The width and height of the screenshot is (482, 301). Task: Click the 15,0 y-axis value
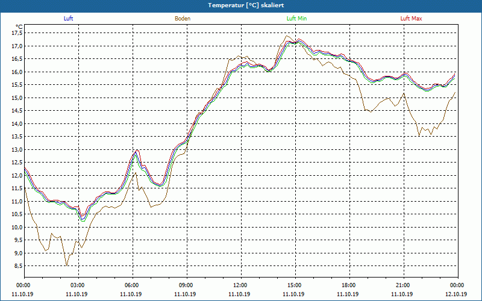(x=17, y=98)
